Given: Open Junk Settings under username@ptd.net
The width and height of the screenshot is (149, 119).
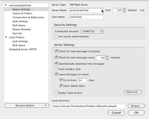Looking at the screenshot, I should coord(20,21).
